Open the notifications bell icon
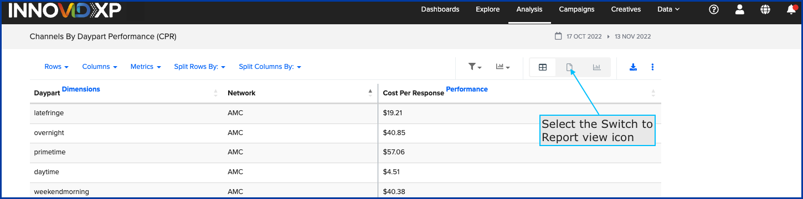The image size is (803, 199). [791, 9]
